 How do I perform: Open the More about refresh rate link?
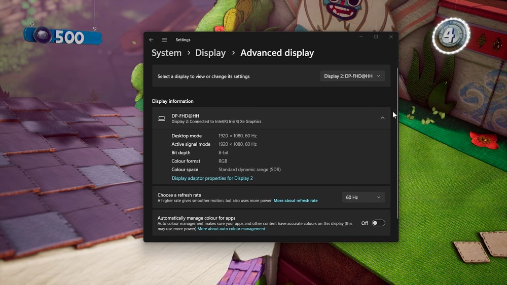(x=296, y=201)
